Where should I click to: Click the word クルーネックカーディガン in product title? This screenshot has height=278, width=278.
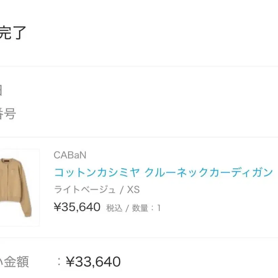pos(209,172)
